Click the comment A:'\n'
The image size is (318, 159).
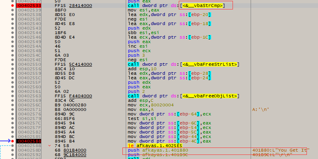point(260,110)
